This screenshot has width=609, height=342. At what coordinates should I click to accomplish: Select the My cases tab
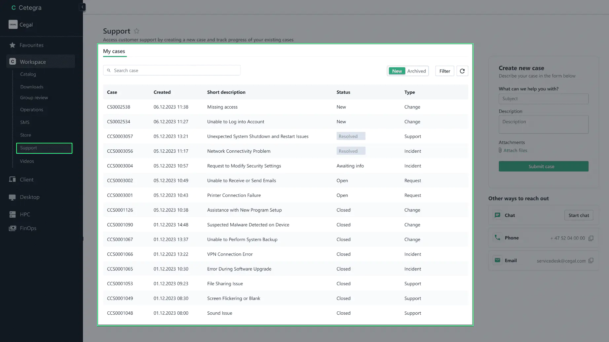coord(114,51)
